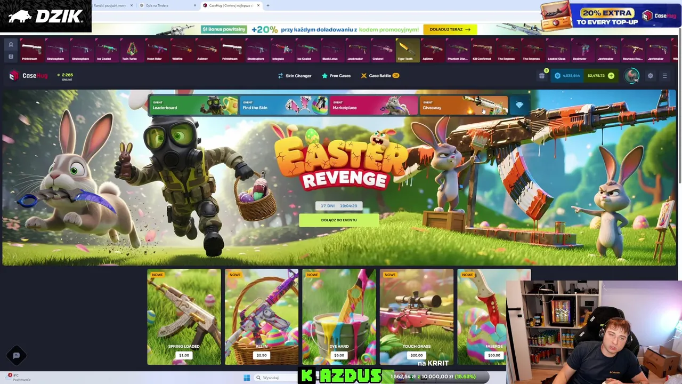Open the Spring Loaded $1.00 case
Viewport: 682px width, 384px height.
click(184, 317)
